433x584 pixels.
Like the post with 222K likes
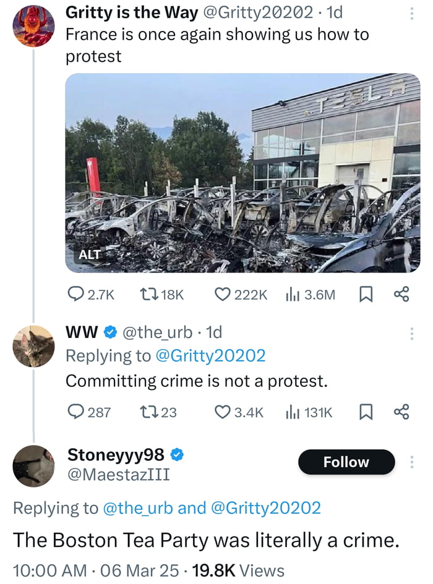223,295
